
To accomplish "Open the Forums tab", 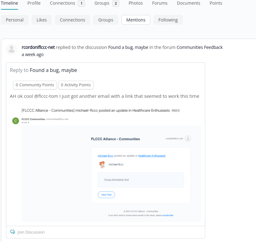I will pos(160,3).
